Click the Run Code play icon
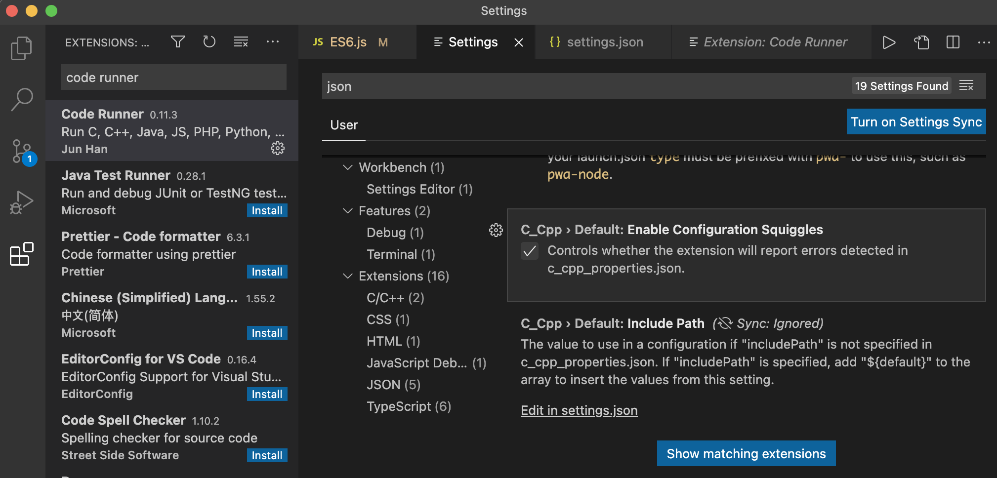Screen dimensions: 997x478 [x=889, y=42]
